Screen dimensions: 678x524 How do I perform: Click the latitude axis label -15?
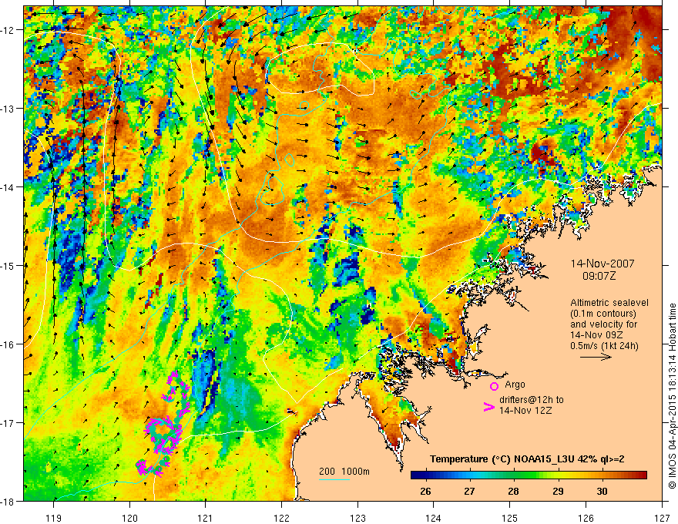tap(9, 265)
